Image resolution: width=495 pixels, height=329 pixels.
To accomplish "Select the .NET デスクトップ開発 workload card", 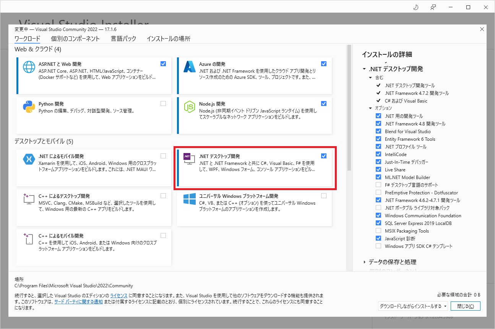I will [255, 168].
